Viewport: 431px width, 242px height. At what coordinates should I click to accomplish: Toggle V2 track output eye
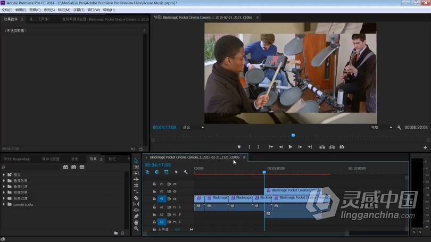[x=175, y=191]
